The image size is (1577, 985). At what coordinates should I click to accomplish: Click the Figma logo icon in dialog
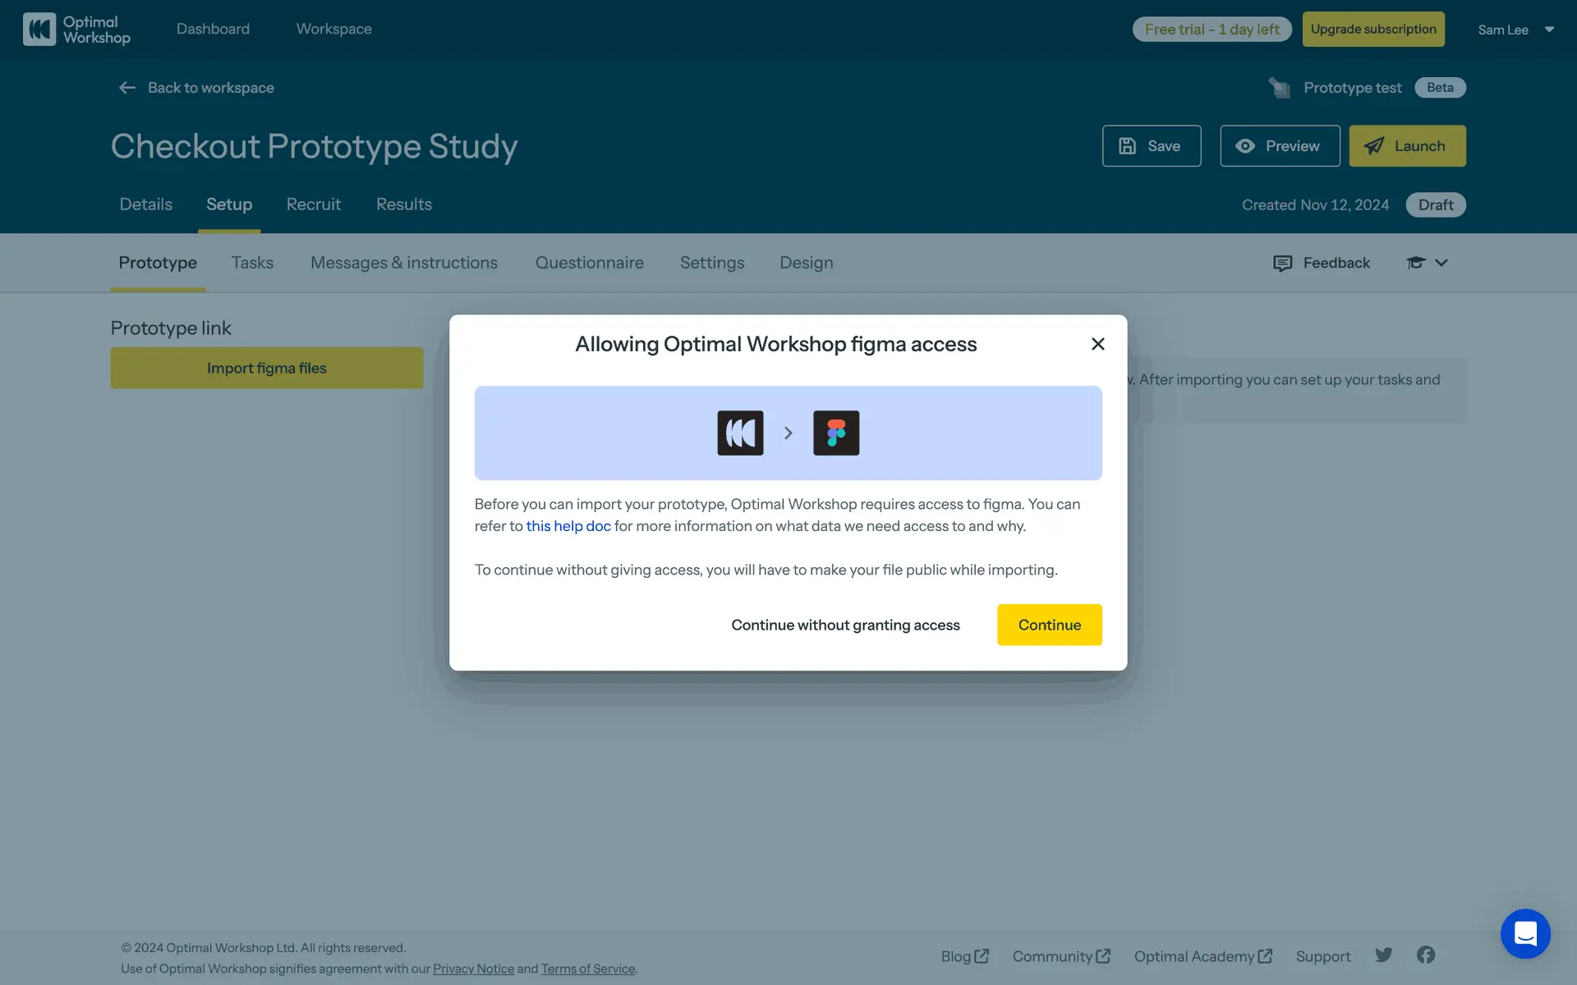click(x=835, y=433)
